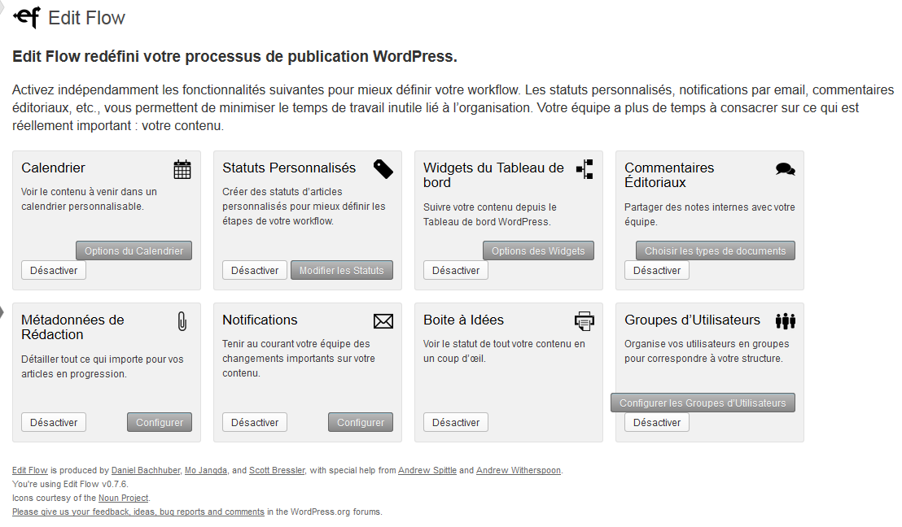Viewport: 902px width, 527px height.
Task: Open Andrew Witherspoon link
Action: pos(519,470)
